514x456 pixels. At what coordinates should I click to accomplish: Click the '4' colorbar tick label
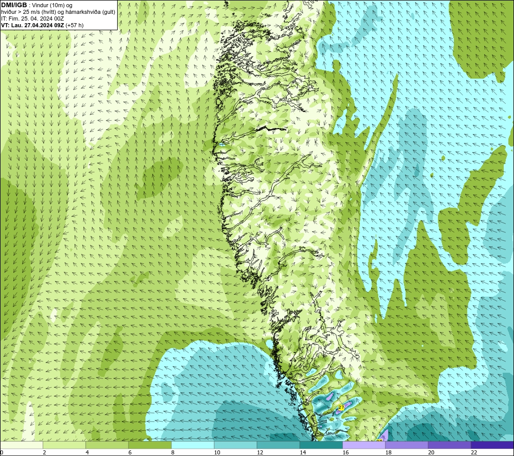(87, 452)
